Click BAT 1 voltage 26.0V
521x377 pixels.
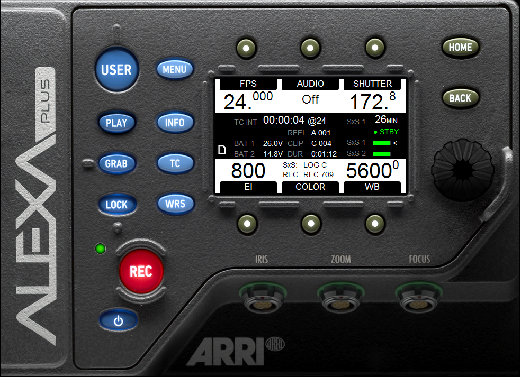273,143
